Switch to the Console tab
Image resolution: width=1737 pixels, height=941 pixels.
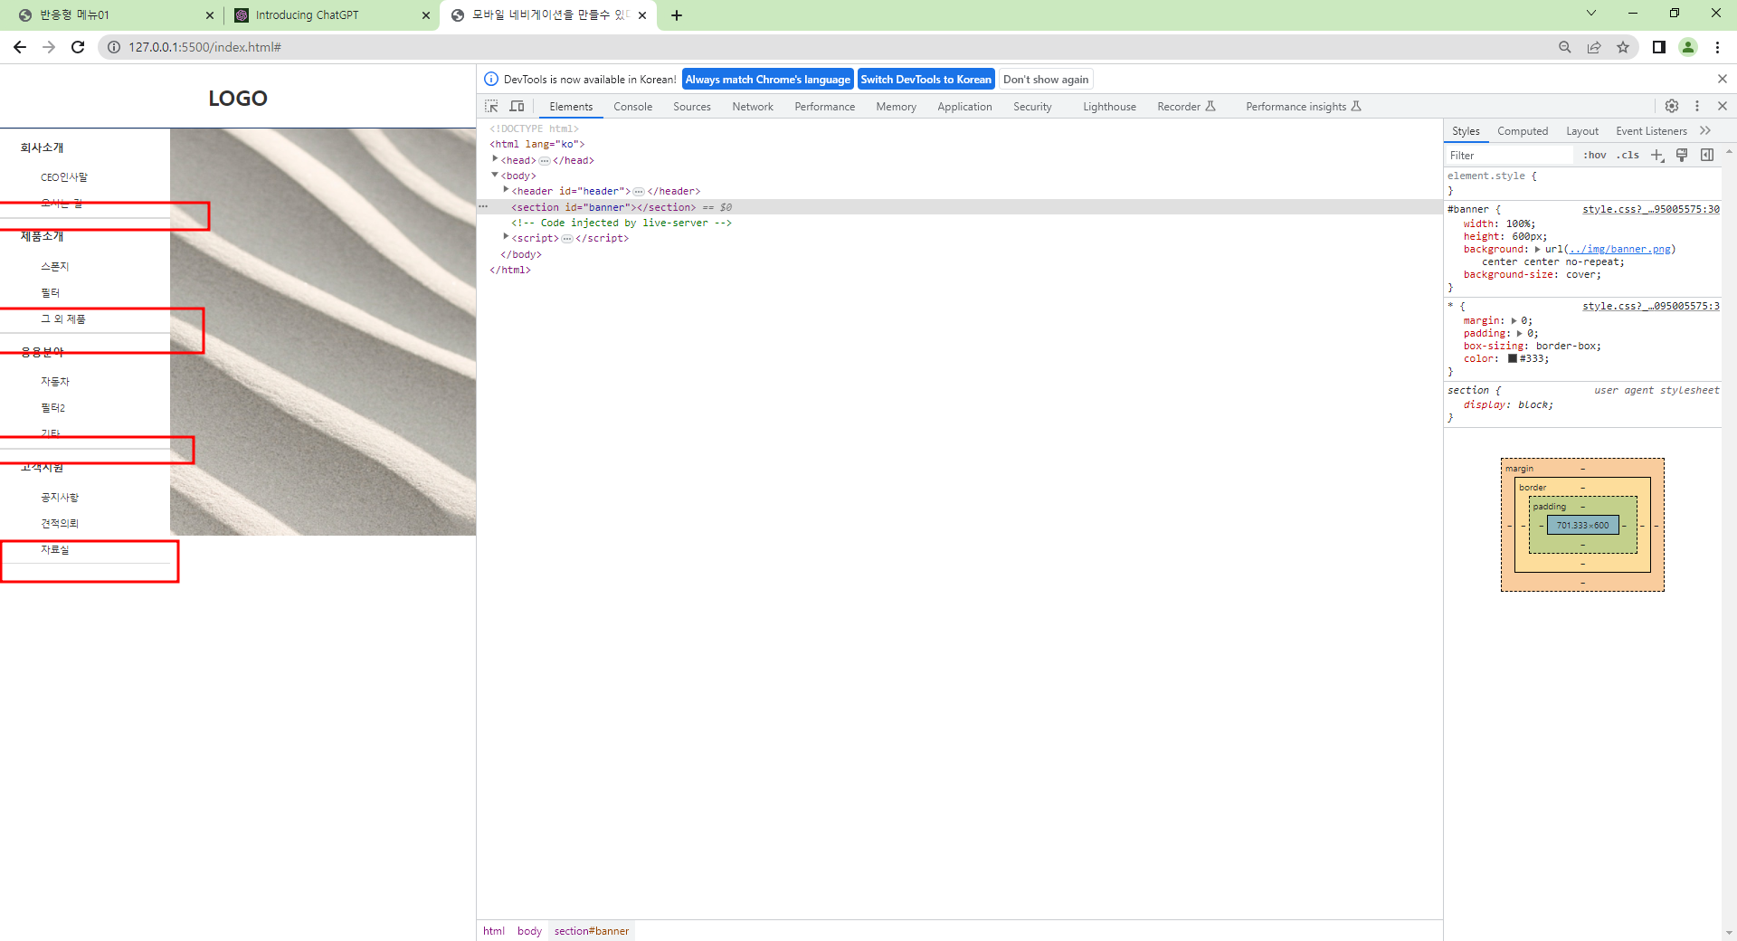click(632, 106)
